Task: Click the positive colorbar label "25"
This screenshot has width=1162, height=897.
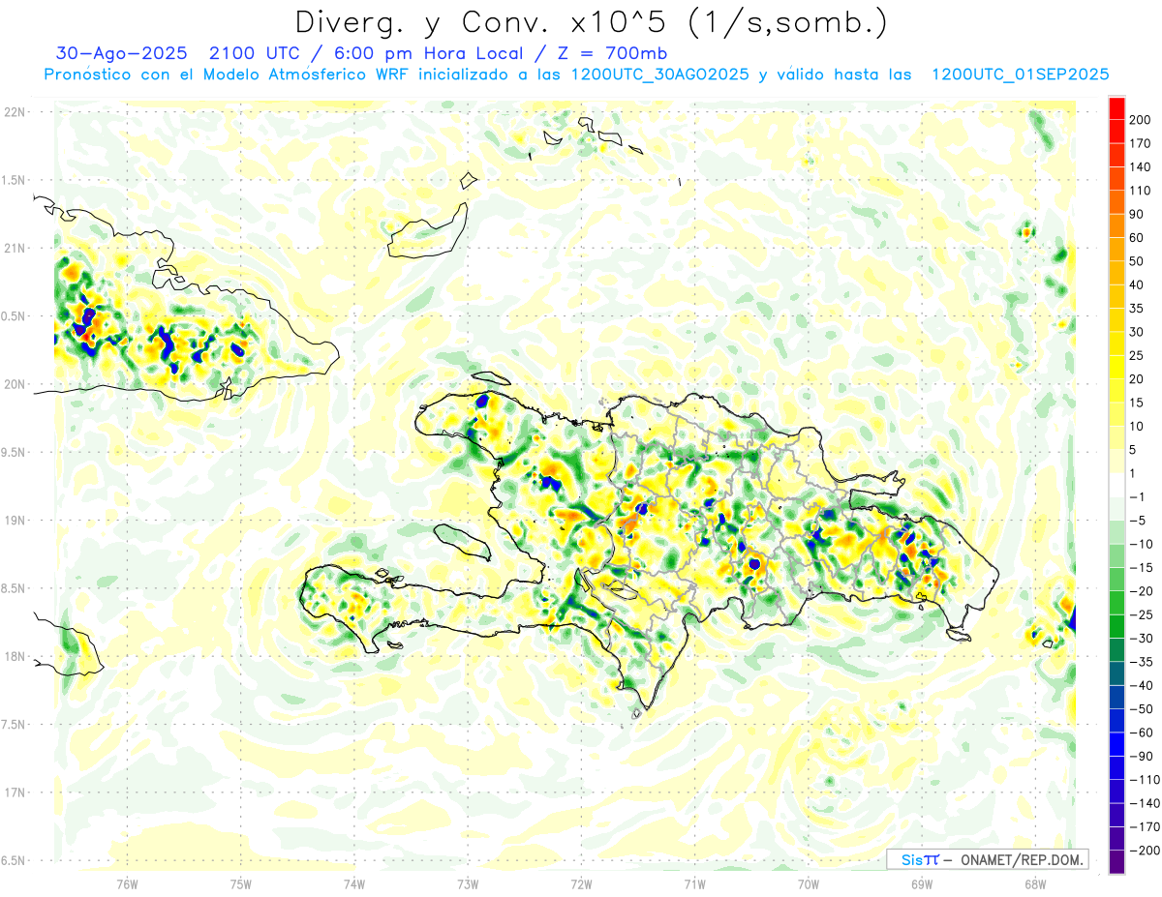Action: coord(1137,356)
